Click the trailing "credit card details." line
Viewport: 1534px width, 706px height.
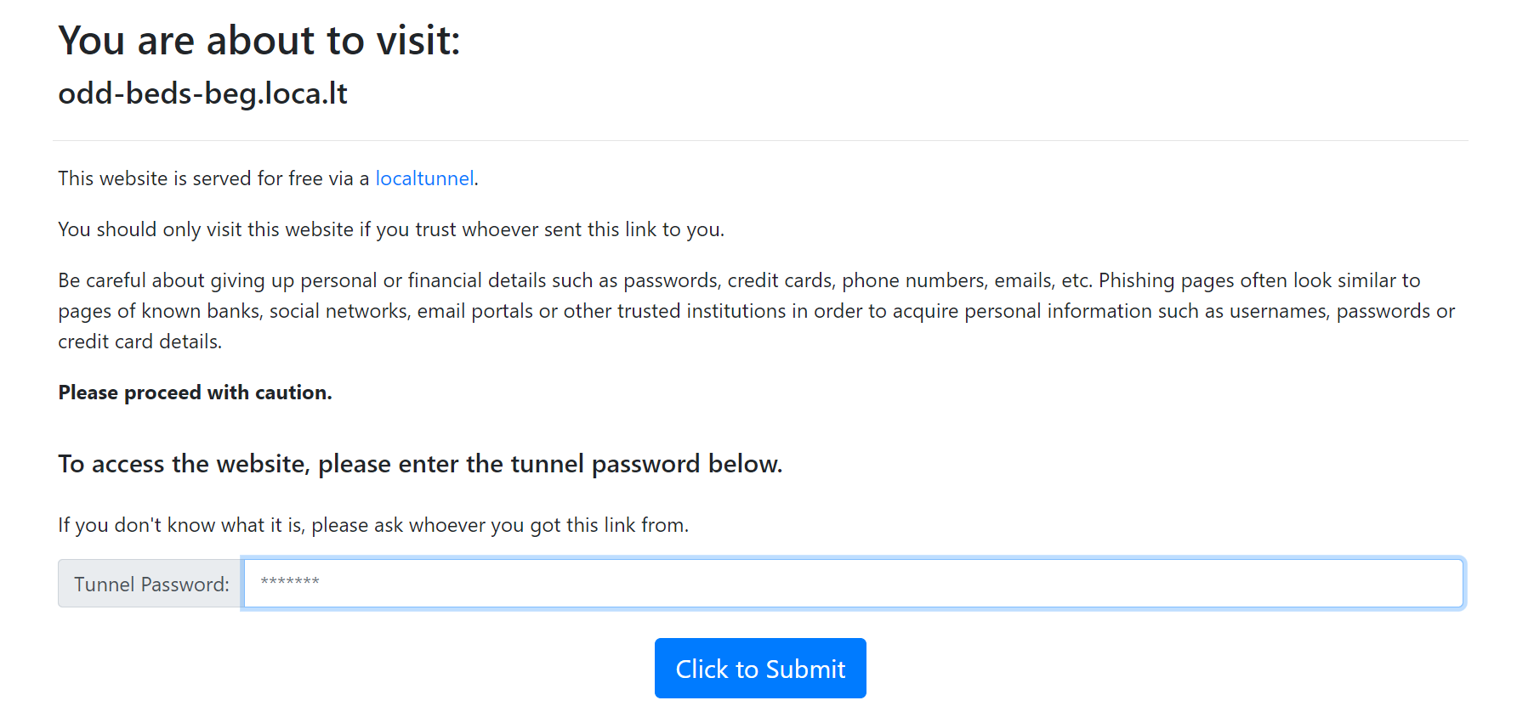(139, 342)
